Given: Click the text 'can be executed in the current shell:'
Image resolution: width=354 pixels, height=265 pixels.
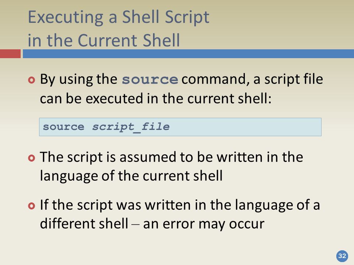Looking at the screenshot, I should pos(156,99).
